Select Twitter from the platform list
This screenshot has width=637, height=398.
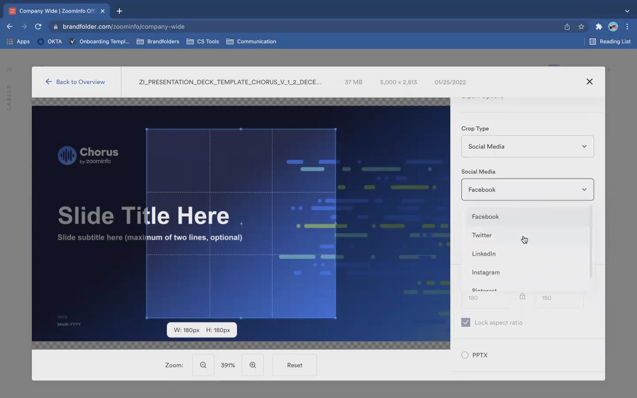coord(482,235)
